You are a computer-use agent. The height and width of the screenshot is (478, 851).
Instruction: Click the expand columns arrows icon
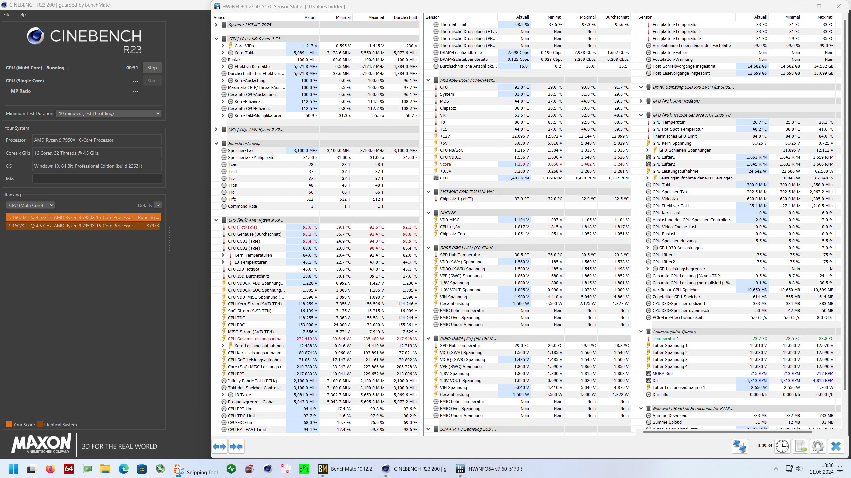pyautogui.click(x=219, y=446)
